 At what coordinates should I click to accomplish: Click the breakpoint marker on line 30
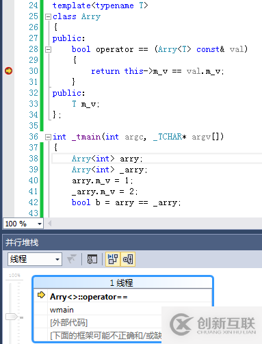tap(9, 71)
